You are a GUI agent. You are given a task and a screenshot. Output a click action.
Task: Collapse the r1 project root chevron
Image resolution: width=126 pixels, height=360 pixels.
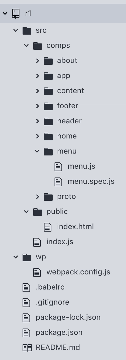[x=5, y=13]
